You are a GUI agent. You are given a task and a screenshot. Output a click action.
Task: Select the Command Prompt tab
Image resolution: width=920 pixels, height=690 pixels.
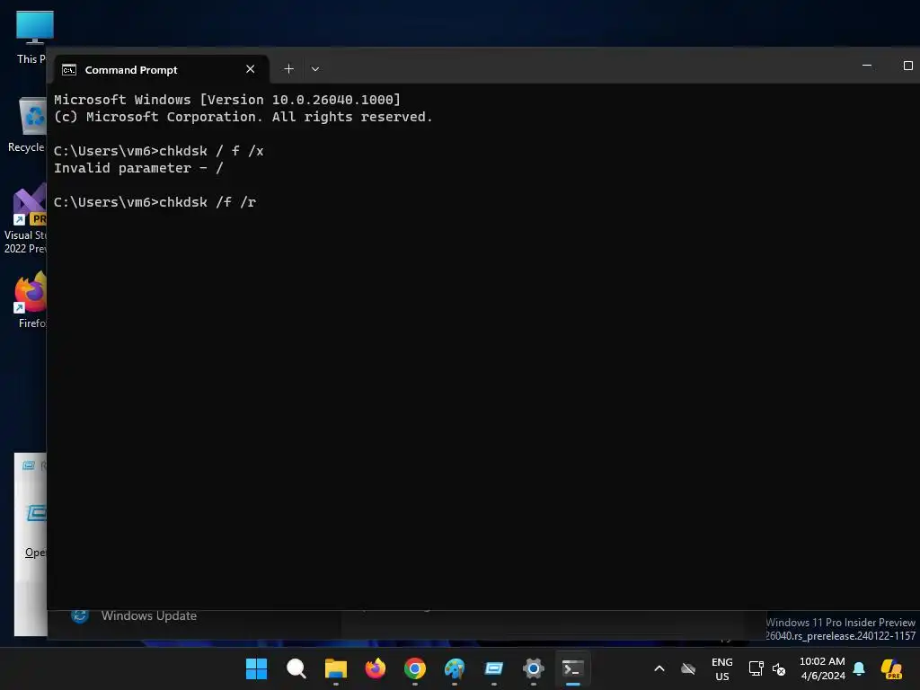tap(162, 69)
